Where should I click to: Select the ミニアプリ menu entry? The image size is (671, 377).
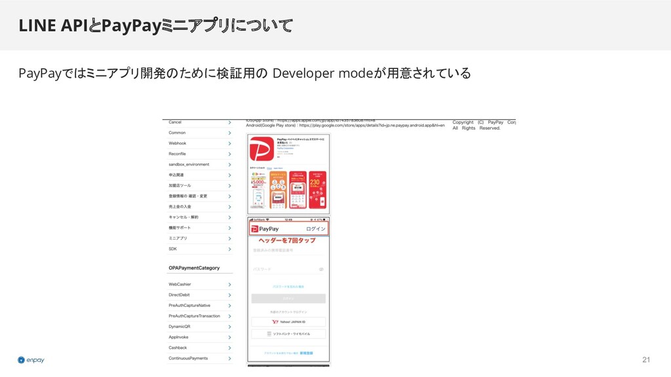point(200,238)
